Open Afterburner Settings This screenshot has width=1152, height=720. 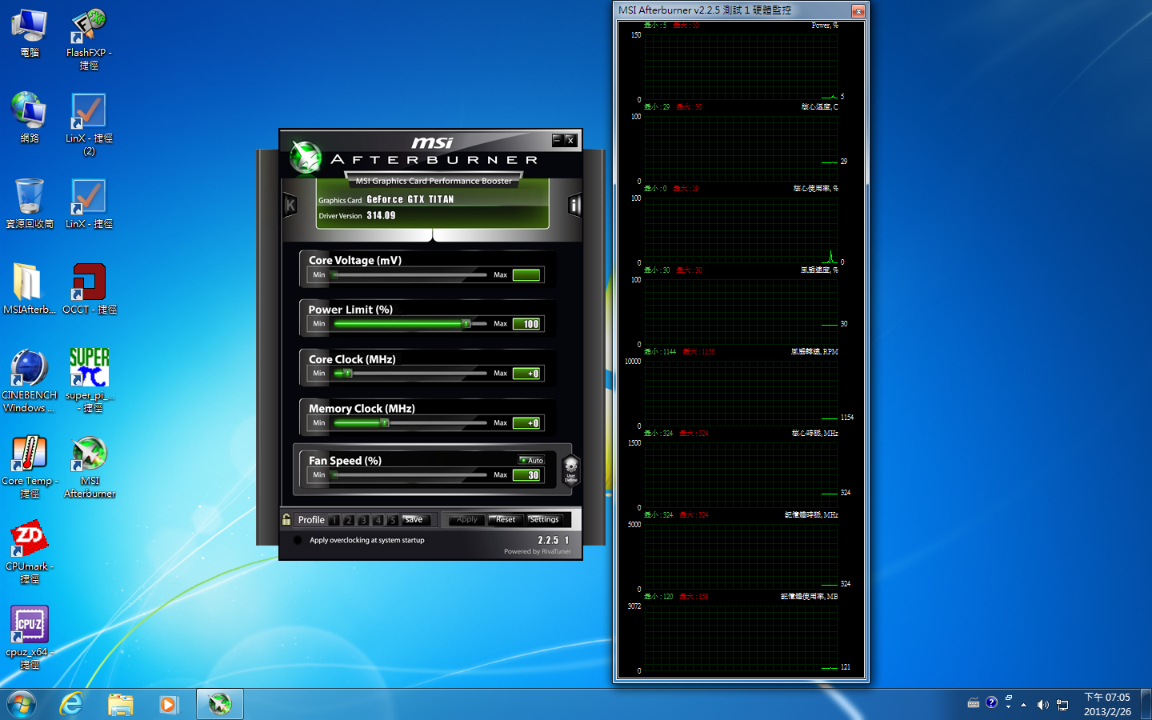544,520
